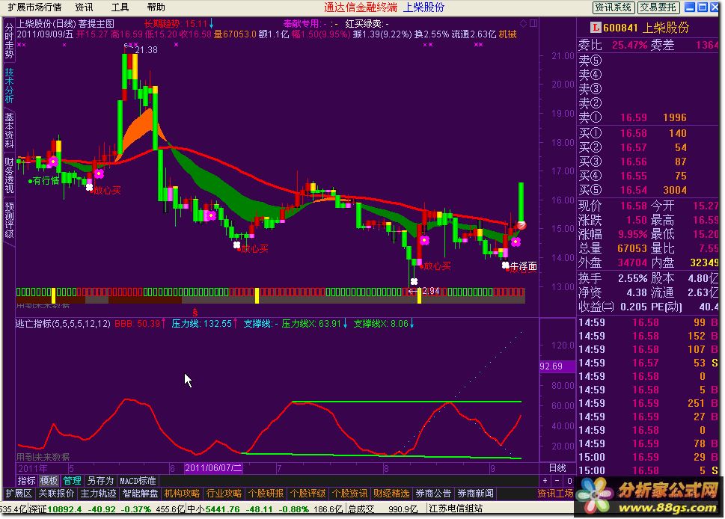Image resolution: width=725 pixels, height=519 pixels.
Task: Click the split-panel square icon above chart
Action: point(533,23)
